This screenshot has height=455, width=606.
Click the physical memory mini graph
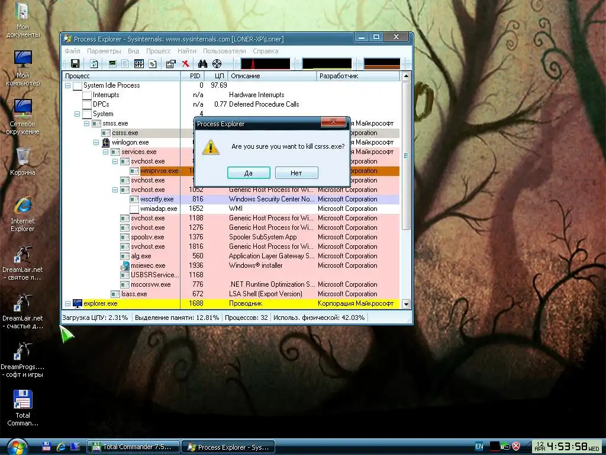(x=382, y=64)
